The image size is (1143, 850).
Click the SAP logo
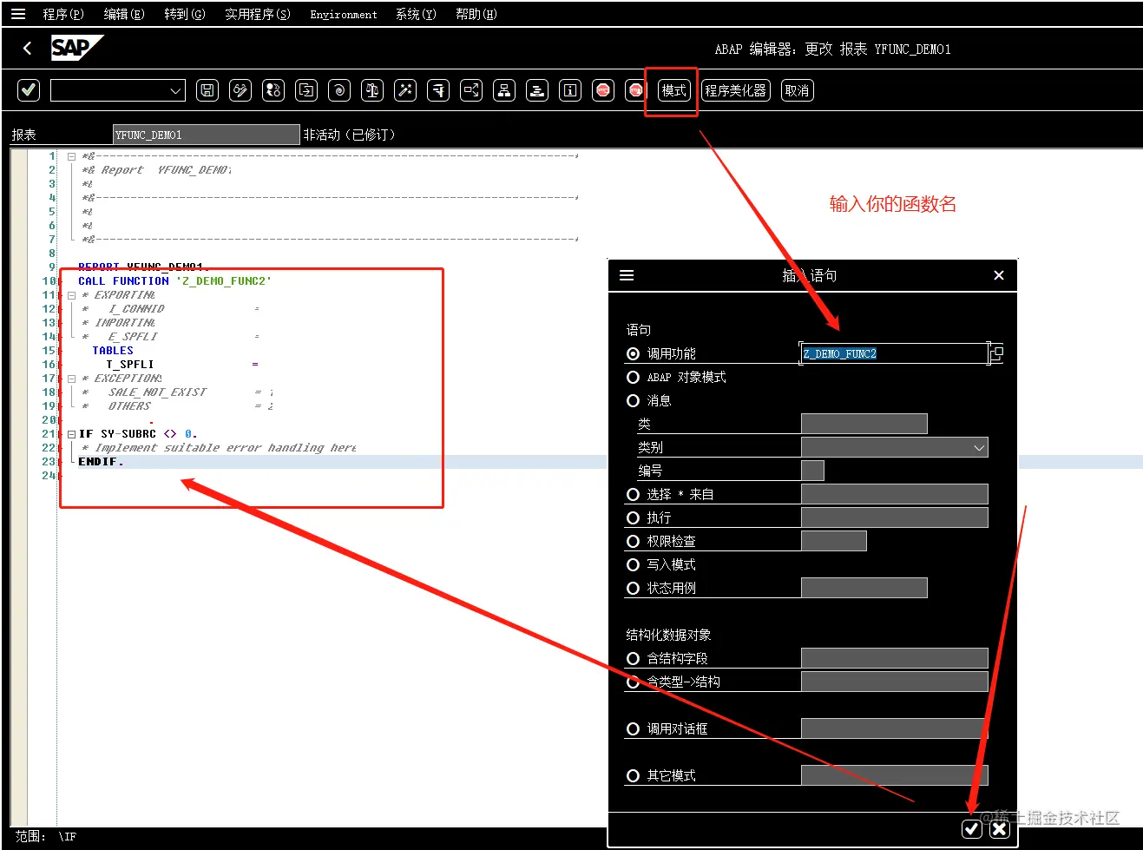pyautogui.click(x=76, y=48)
